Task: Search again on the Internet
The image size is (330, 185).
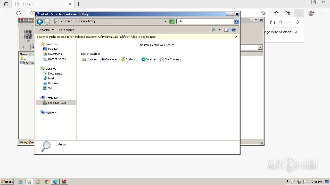Action: pyautogui.click(x=149, y=59)
